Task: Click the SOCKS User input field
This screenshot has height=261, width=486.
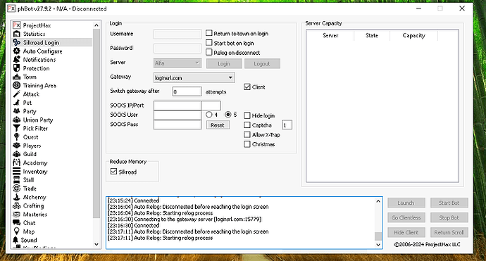Action: [177, 115]
